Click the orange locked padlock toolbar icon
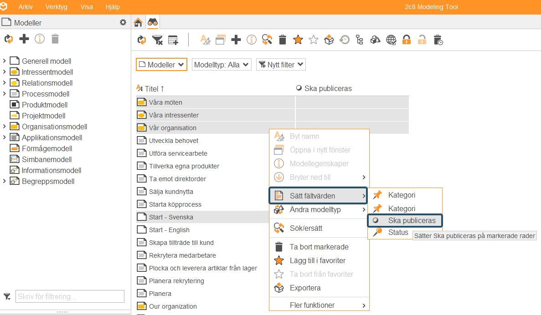The height and width of the screenshot is (315, 541). 407,40
